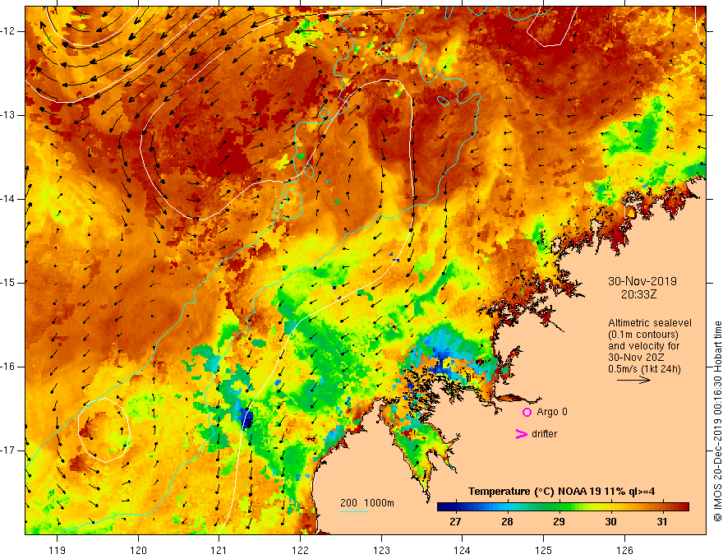
Task: Click the temperature color bar
Action: pyautogui.click(x=563, y=507)
